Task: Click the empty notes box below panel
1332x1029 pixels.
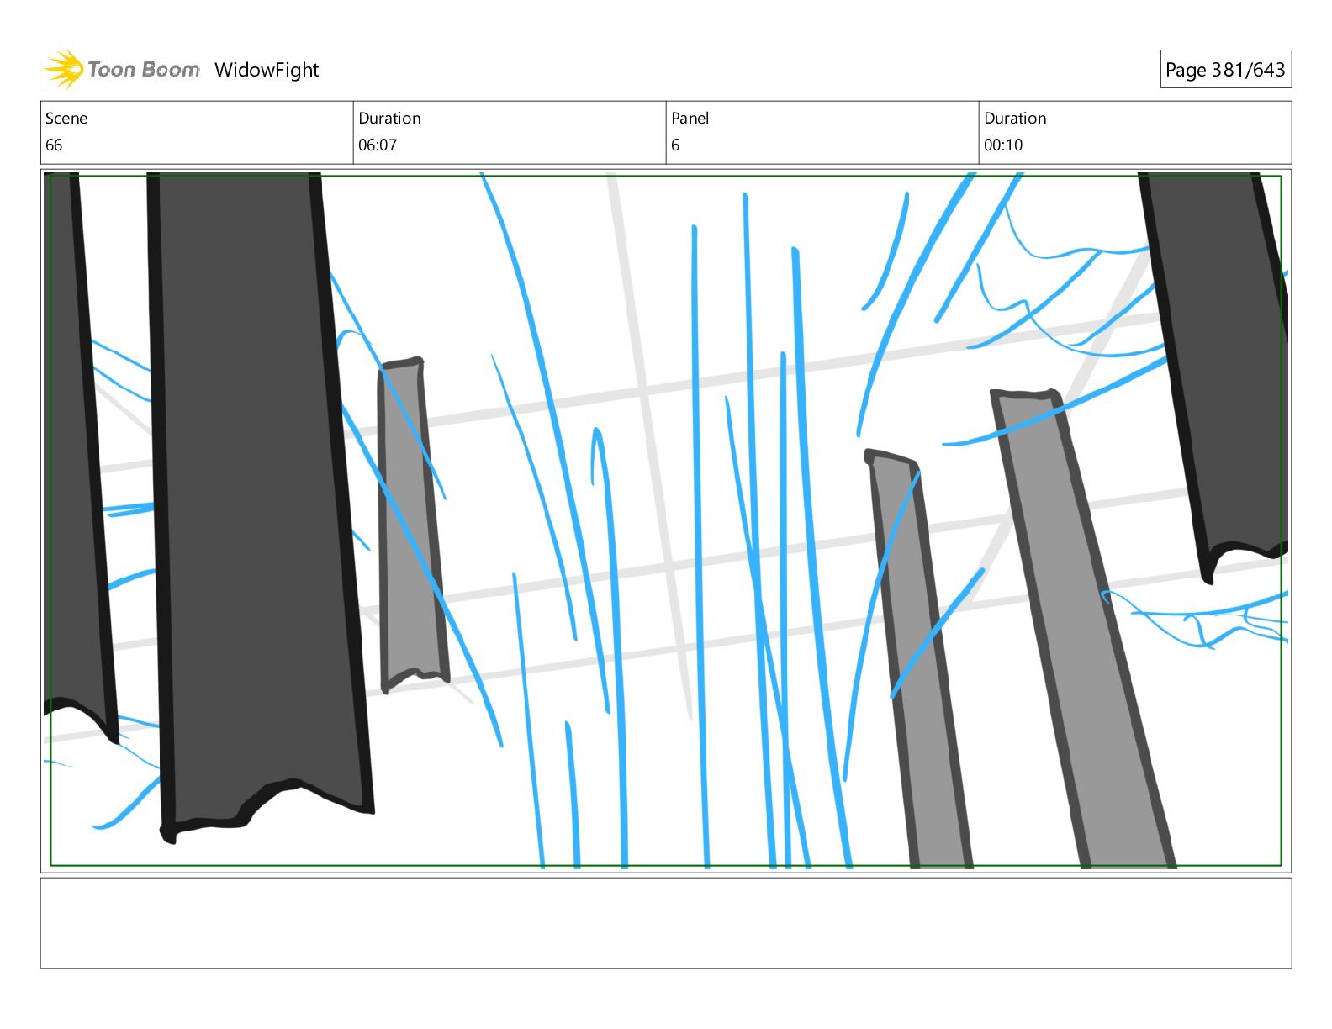Action: pyautogui.click(x=666, y=923)
